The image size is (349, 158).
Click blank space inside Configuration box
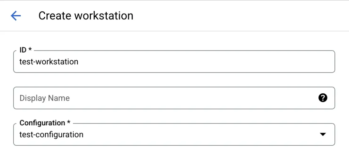(204, 135)
